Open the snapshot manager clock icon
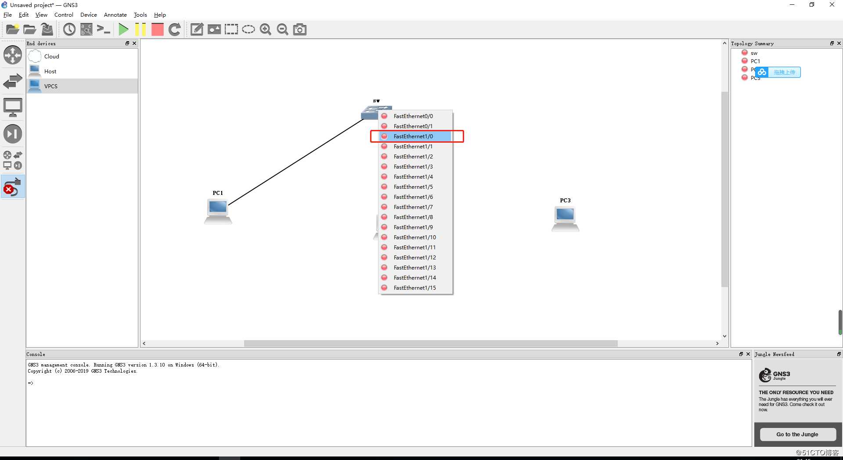The image size is (843, 460). point(69,29)
